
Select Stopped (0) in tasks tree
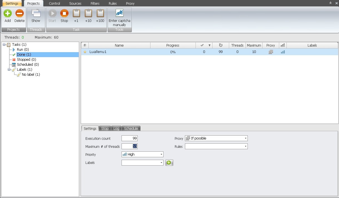coord(26,60)
